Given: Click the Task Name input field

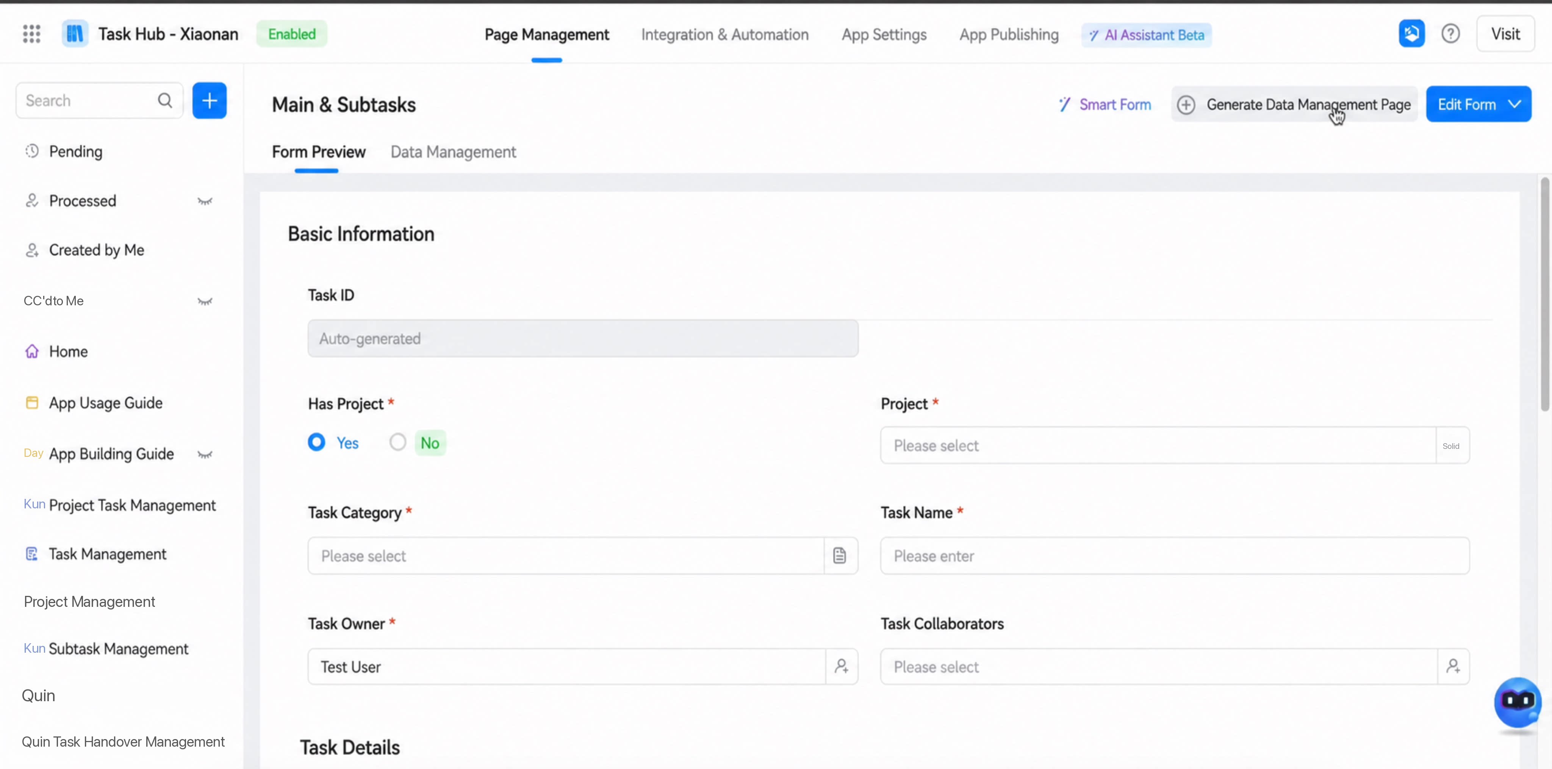Looking at the screenshot, I should 1174,555.
